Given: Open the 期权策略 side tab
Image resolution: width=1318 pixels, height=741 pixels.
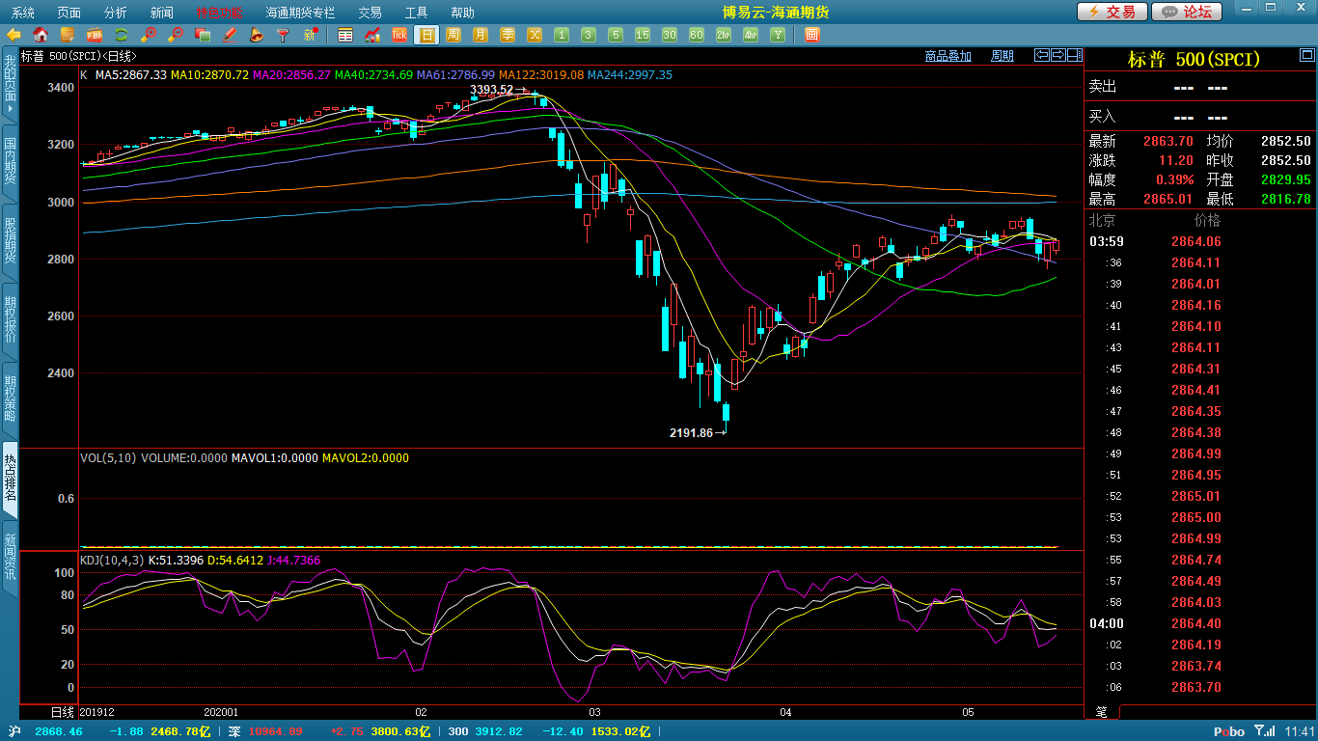Looking at the screenshot, I should [x=10, y=398].
